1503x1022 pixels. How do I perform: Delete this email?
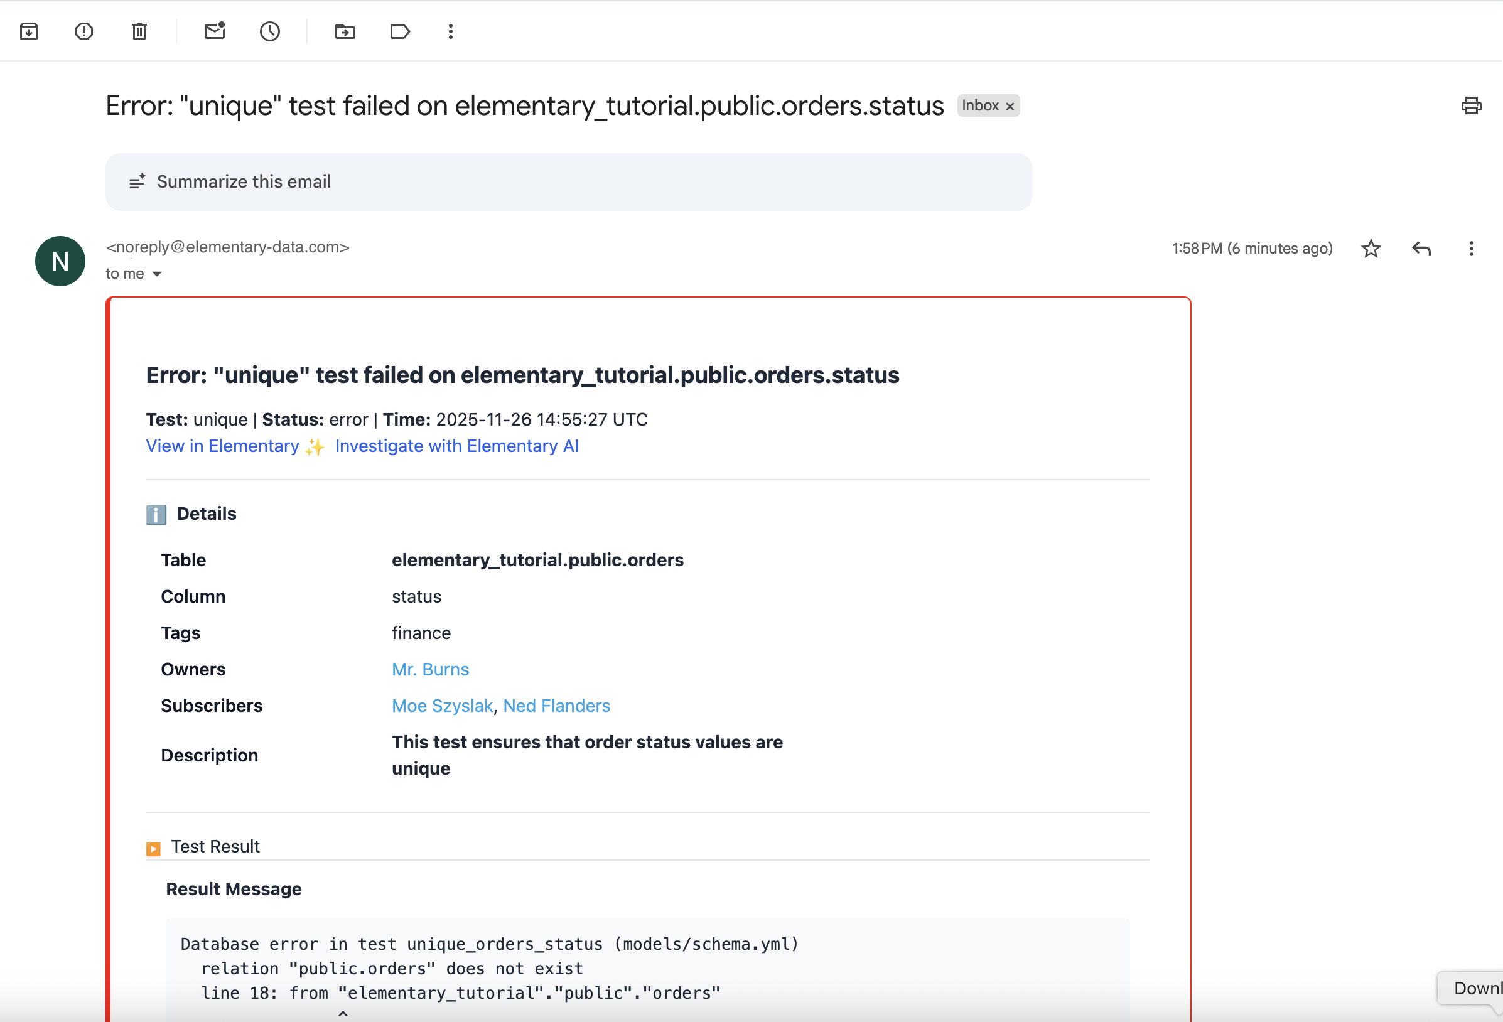139,31
